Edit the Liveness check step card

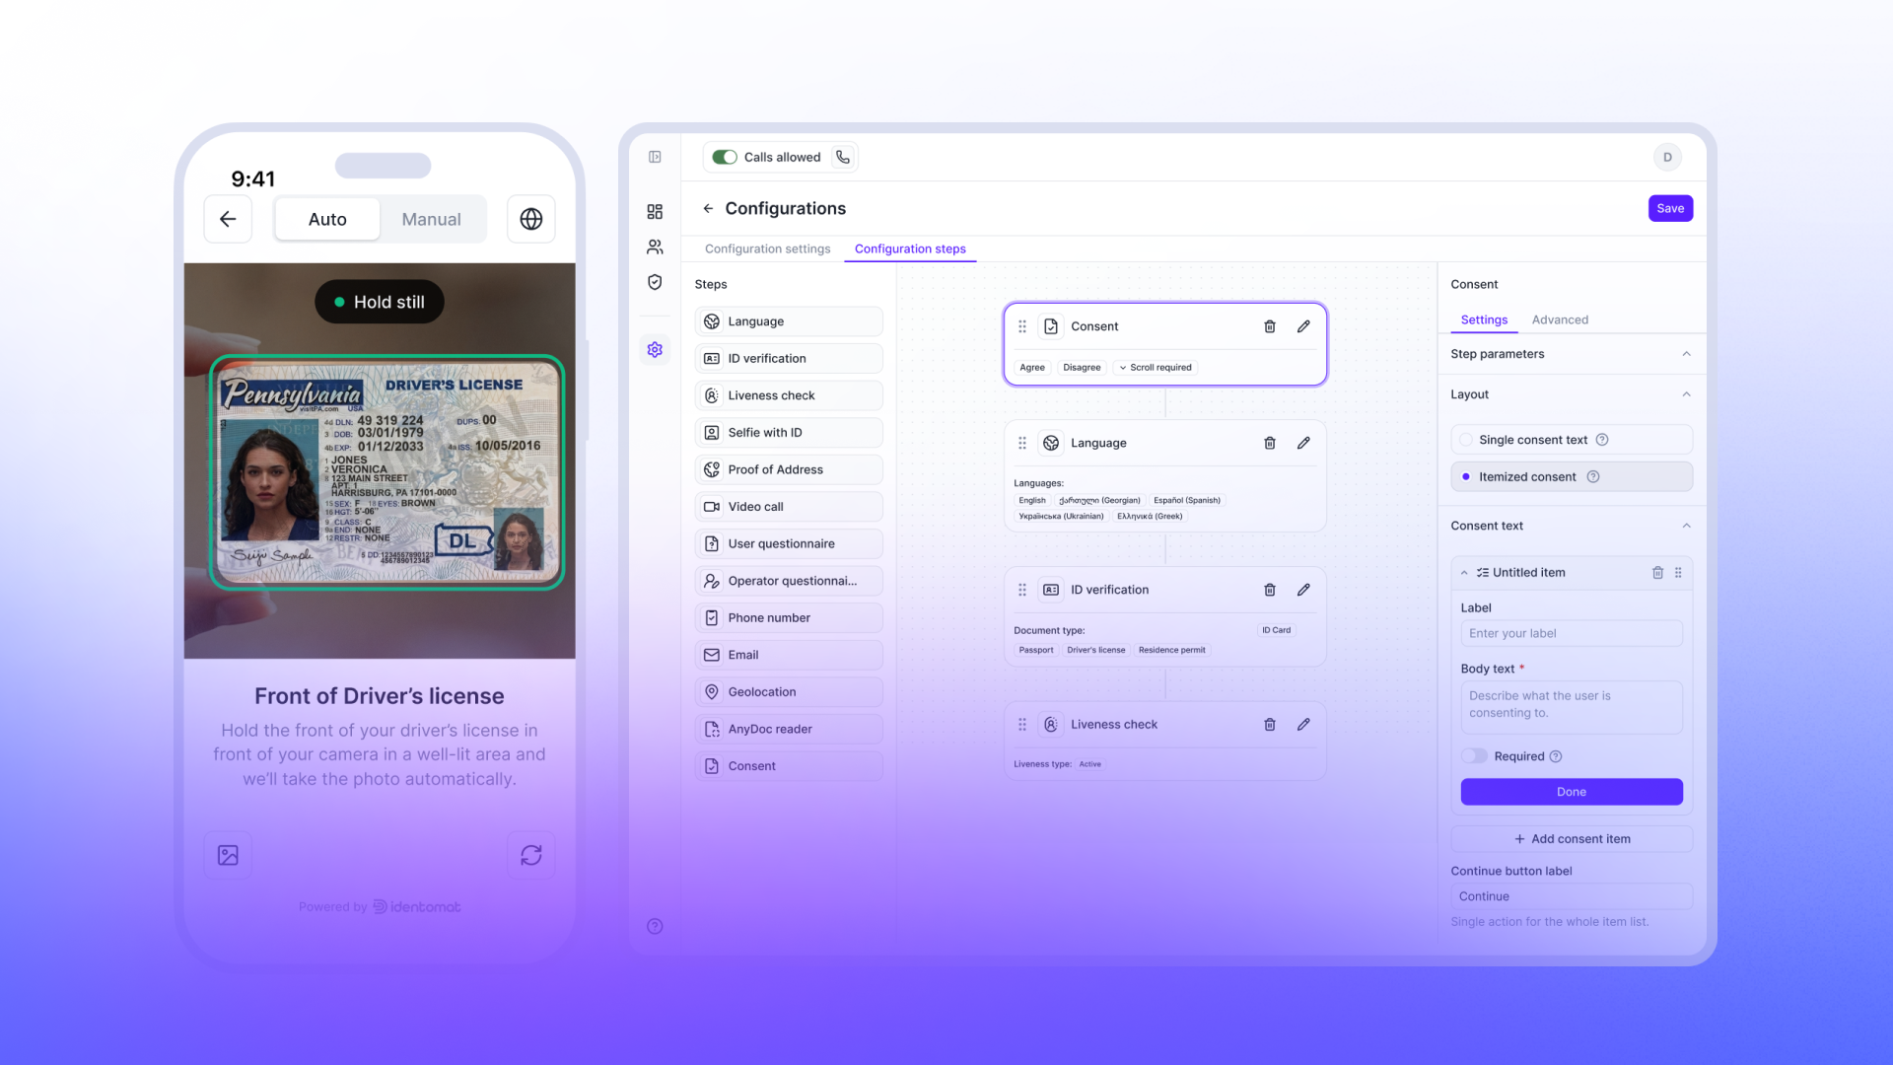coord(1303,724)
